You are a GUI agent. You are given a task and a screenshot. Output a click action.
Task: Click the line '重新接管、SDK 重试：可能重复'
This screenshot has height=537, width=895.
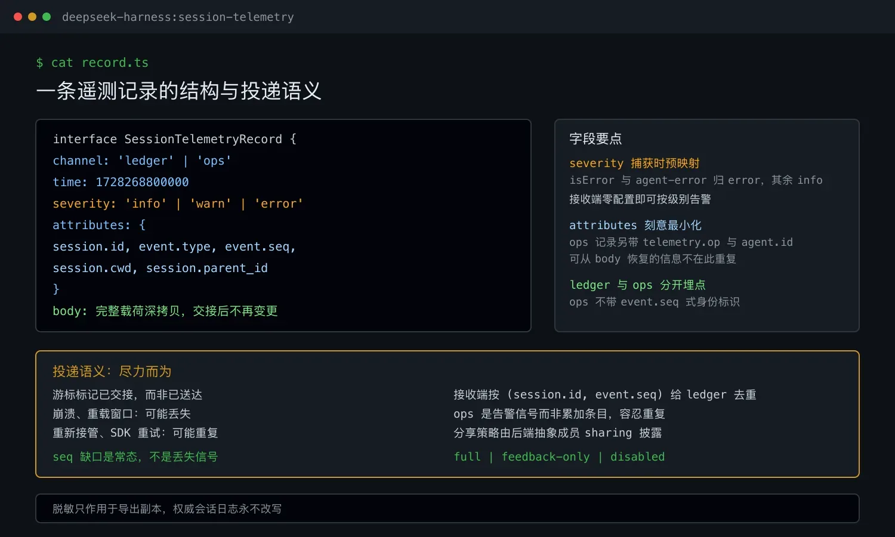(x=135, y=433)
